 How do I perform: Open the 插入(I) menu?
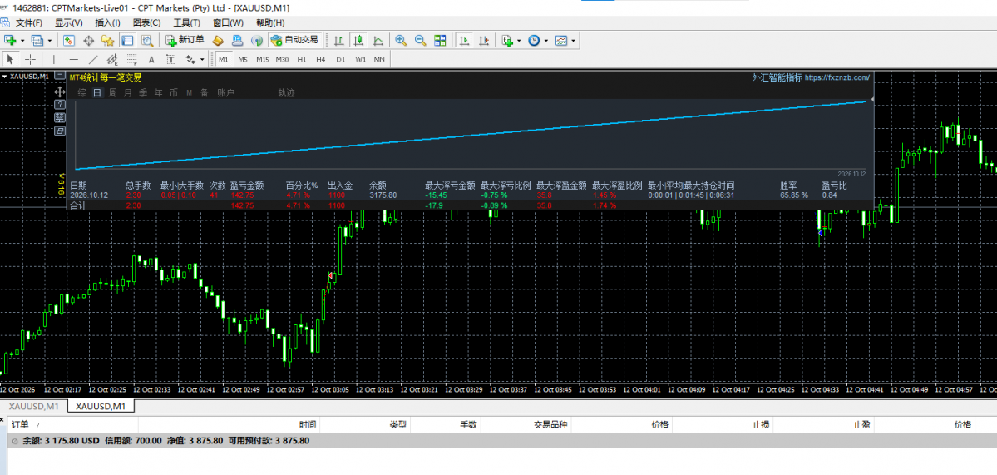[106, 23]
